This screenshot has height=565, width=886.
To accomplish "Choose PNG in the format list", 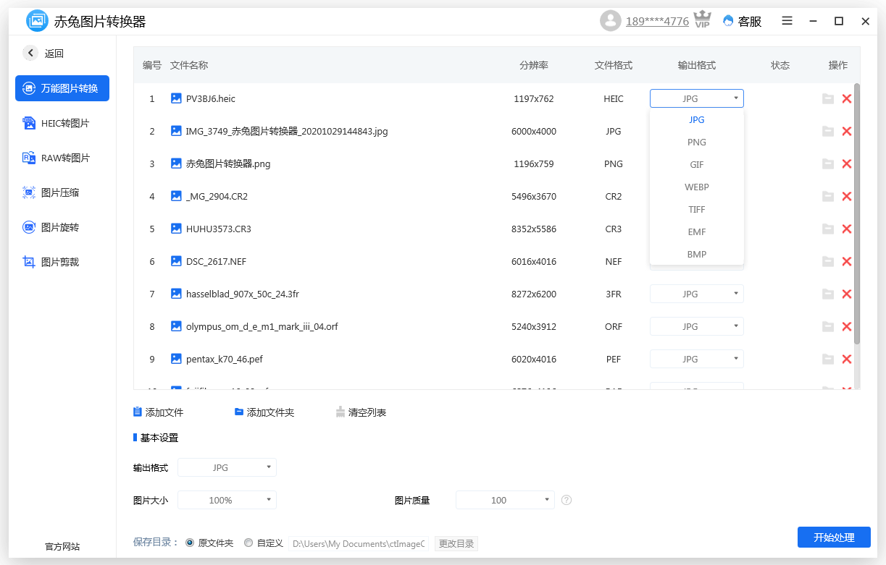I will [697, 143].
